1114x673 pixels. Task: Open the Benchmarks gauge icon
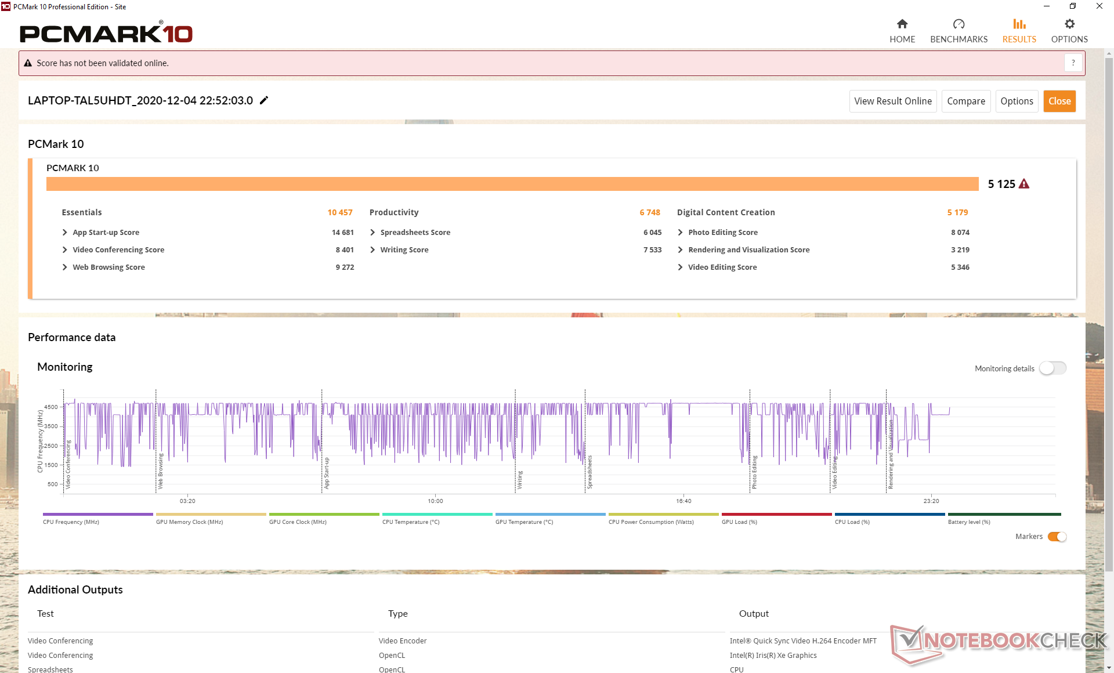coord(959,24)
